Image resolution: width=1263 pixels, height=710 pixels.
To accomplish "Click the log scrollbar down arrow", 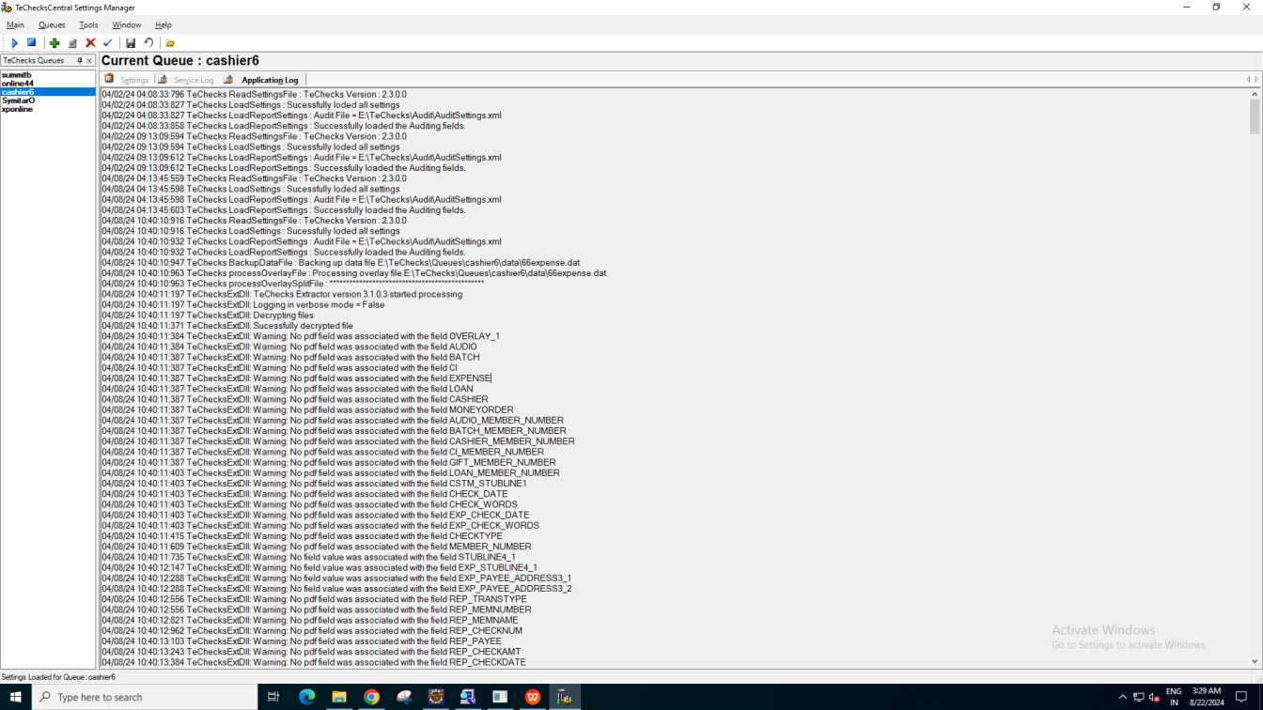I will click(1255, 661).
